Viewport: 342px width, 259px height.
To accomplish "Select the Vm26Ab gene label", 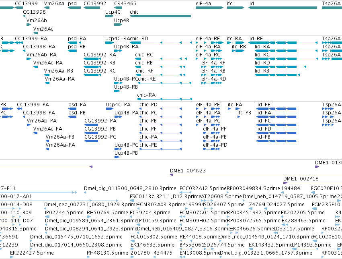I will click(37, 20).
